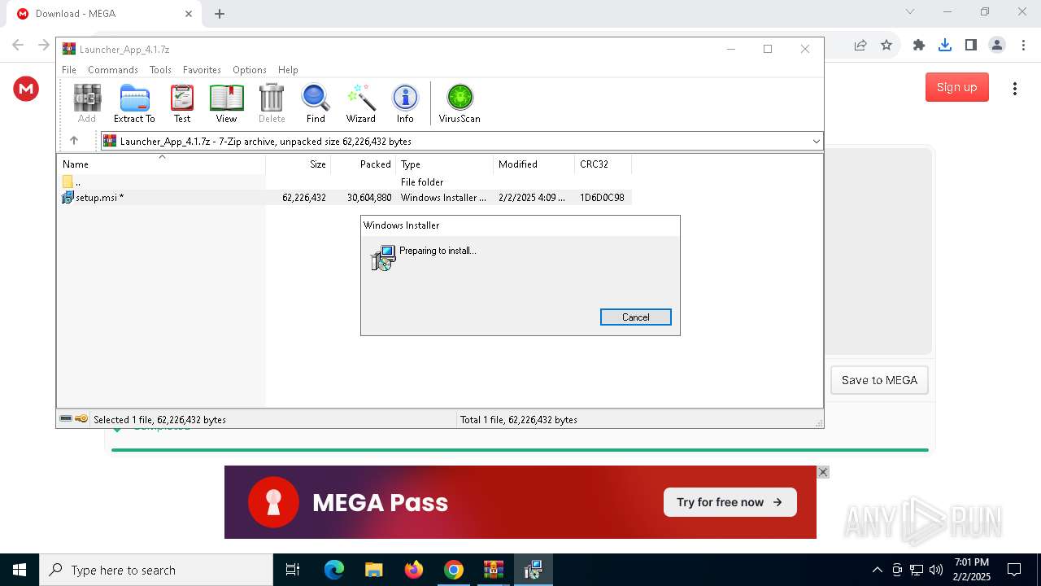Launch the Wizard tool
This screenshot has width=1041, height=586.
point(360,103)
